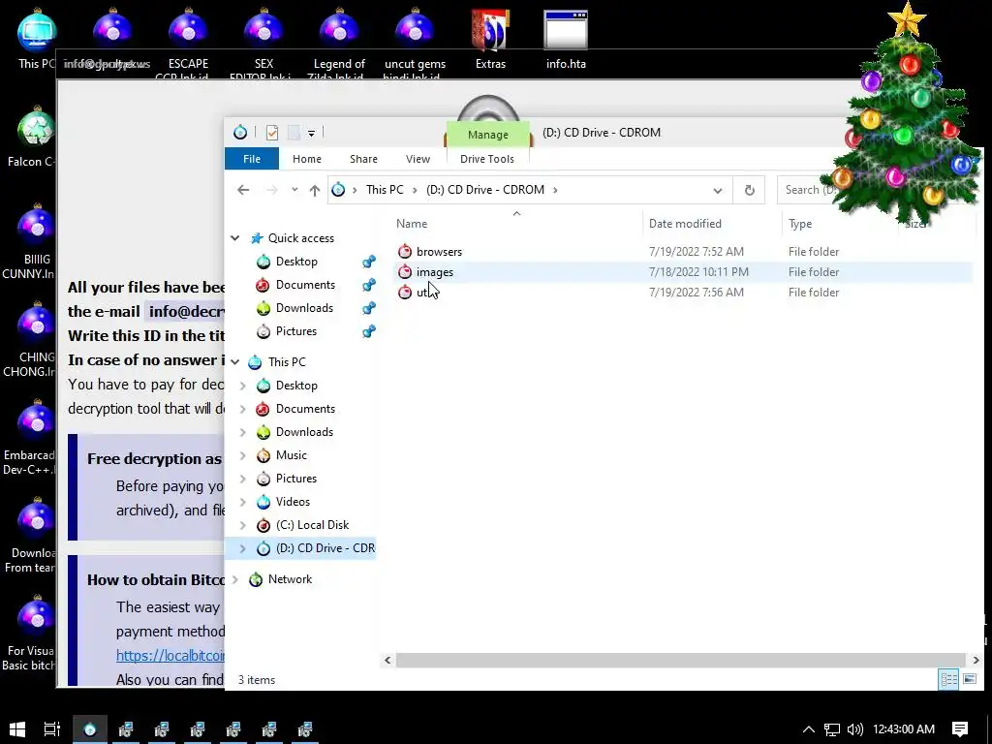Open Customize Quick Access Toolbar dropdown
The height and width of the screenshot is (744, 992).
coord(311,133)
